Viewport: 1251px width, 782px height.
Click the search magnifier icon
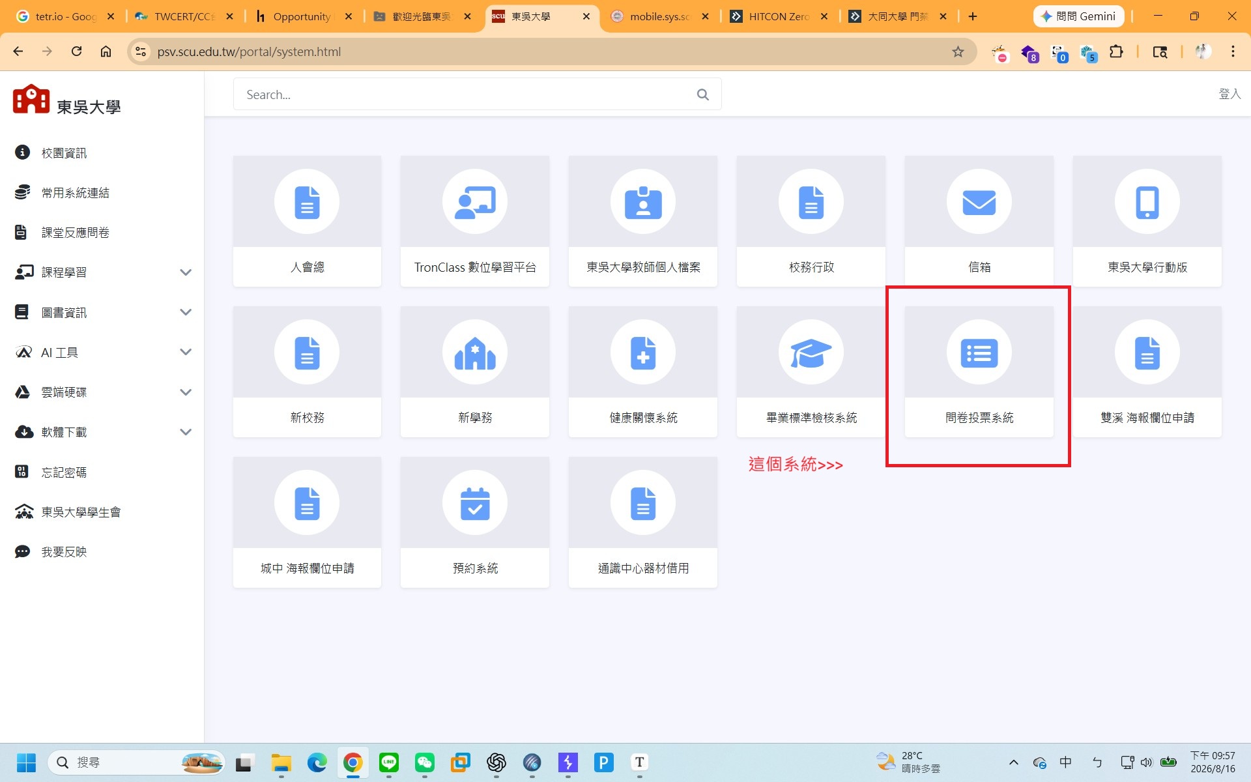pyautogui.click(x=702, y=94)
